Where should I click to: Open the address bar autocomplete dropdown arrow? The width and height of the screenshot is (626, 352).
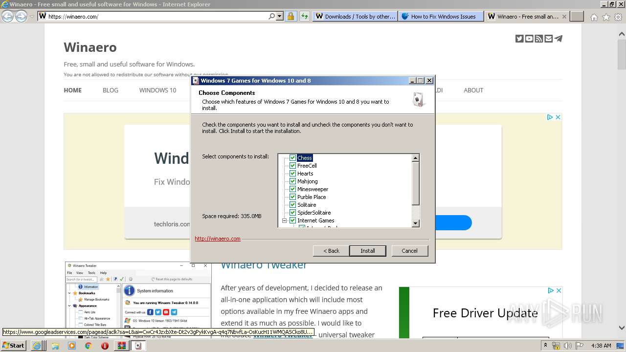click(280, 16)
